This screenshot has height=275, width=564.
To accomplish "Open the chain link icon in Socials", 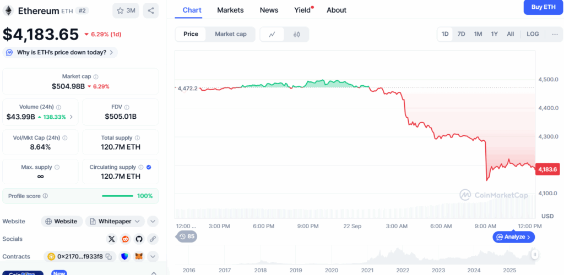I will coord(153,239).
